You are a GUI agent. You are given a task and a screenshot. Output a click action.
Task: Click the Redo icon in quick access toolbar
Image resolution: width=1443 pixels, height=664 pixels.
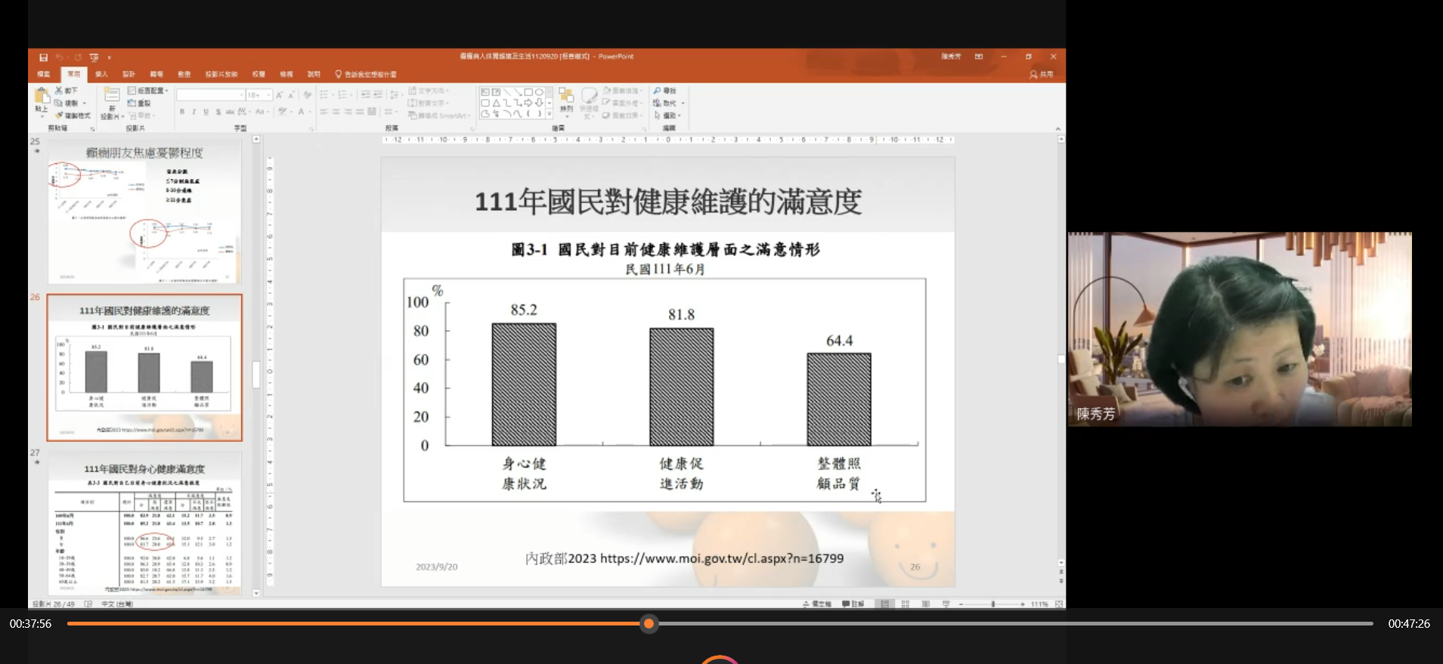point(78,57)
